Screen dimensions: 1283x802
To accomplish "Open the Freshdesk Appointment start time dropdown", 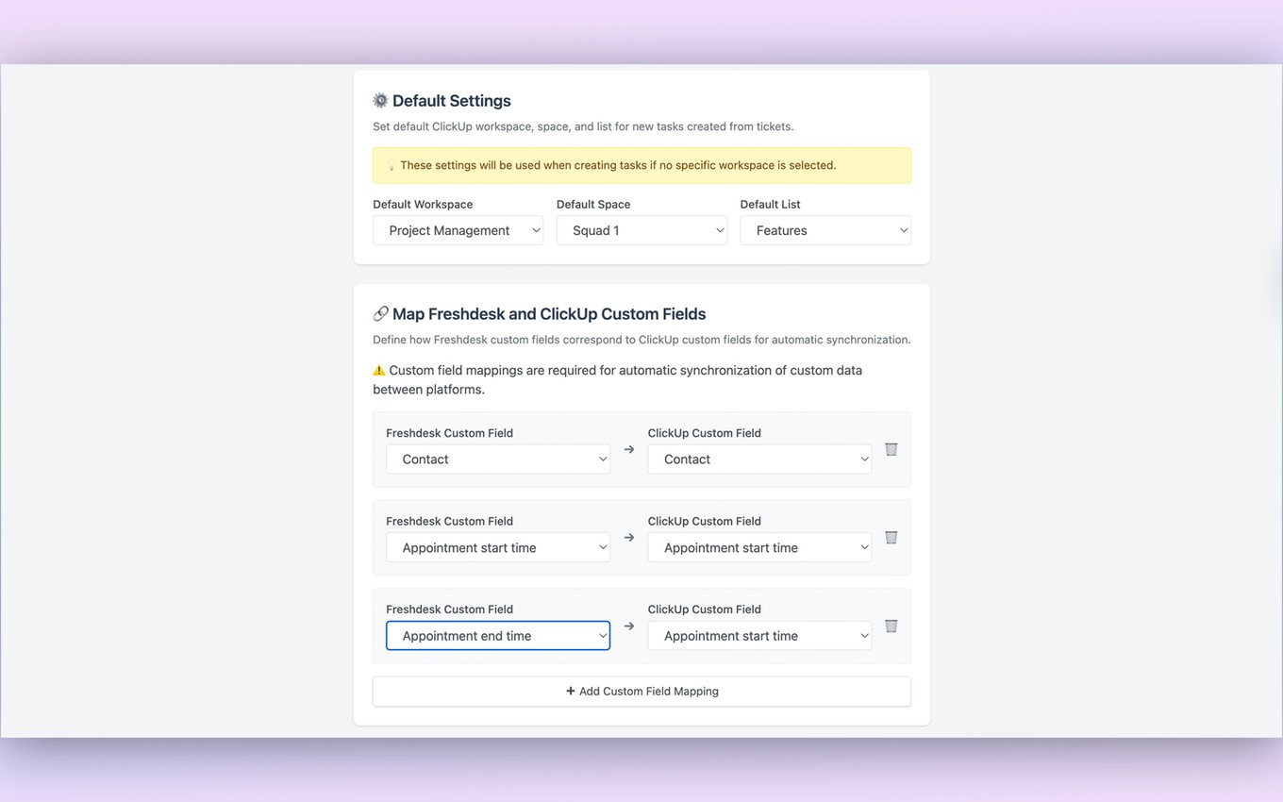I will pyautogui.click(x=497, y=547).
